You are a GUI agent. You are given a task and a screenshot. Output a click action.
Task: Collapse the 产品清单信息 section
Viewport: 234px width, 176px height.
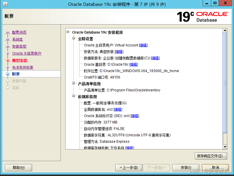point(74,83)
